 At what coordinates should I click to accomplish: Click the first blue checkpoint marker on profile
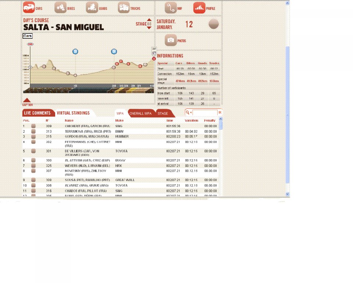pos(75,52)
